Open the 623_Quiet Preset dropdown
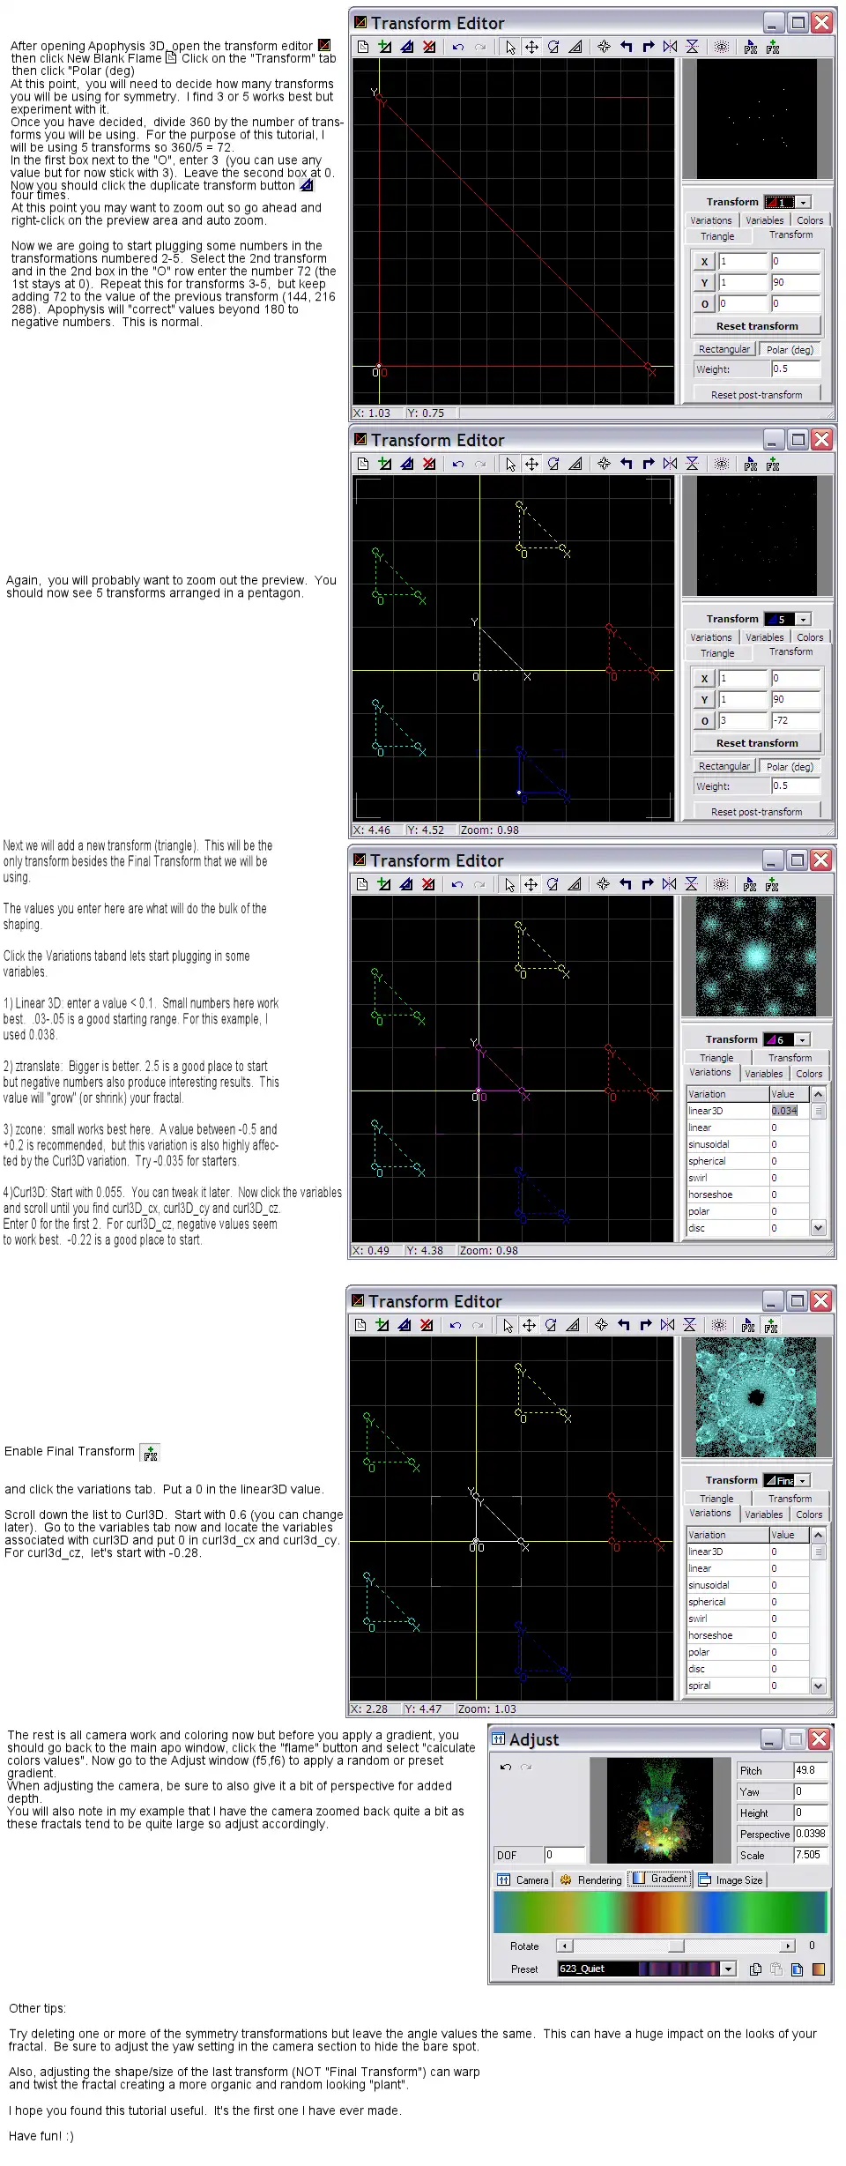Image resolution: width=846 pixels, height=2166 pixels. (728, 1969)
